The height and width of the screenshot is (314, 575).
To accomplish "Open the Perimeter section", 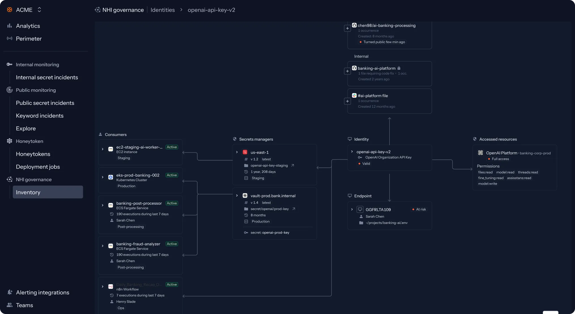I will [29, 39].
